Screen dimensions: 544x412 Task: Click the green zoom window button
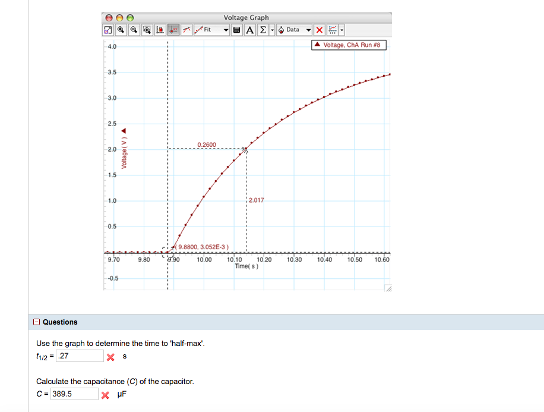click(x=129, y=17)
